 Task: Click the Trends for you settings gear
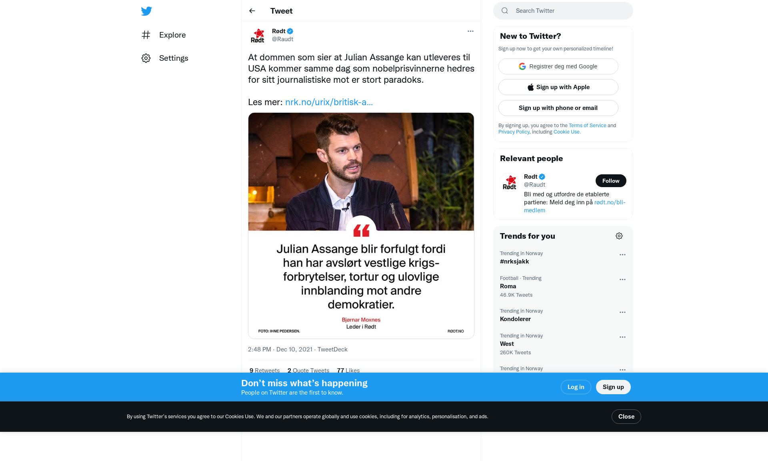(x=619, y=236)
